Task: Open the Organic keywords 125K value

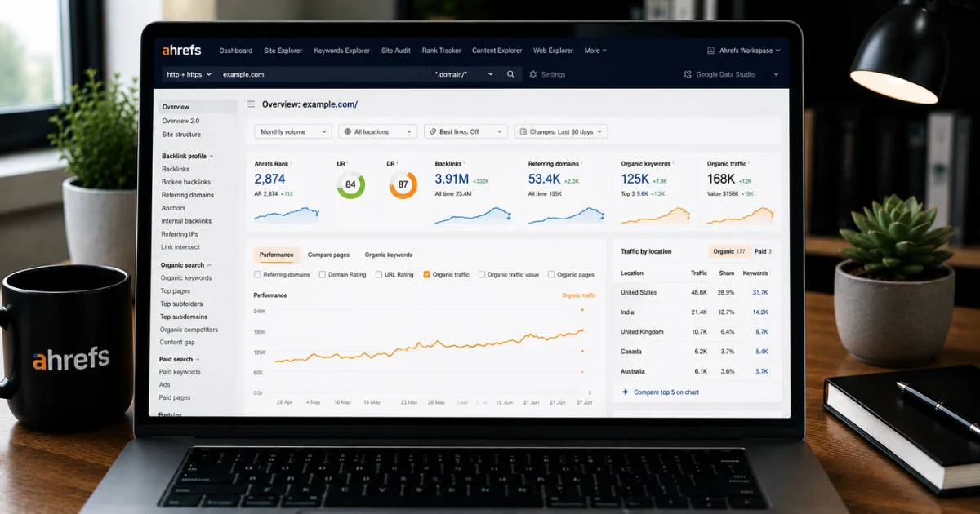Action: (635, 179)
